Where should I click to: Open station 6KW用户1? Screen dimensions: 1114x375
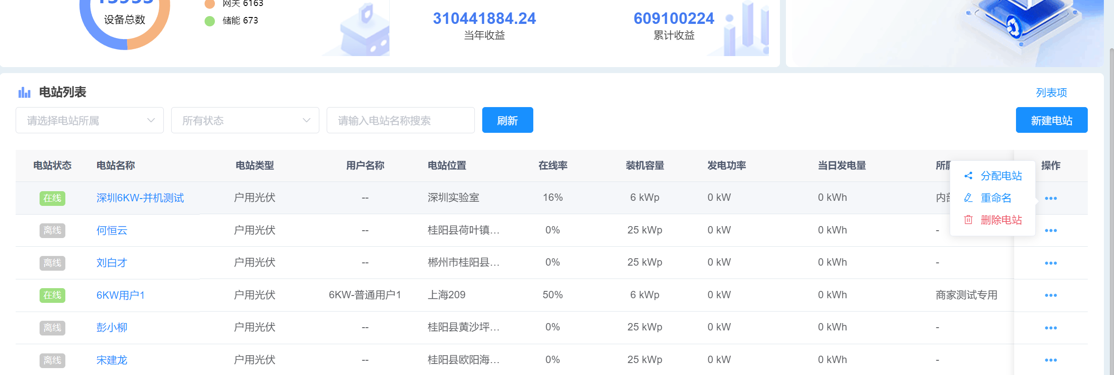(121, 295)
